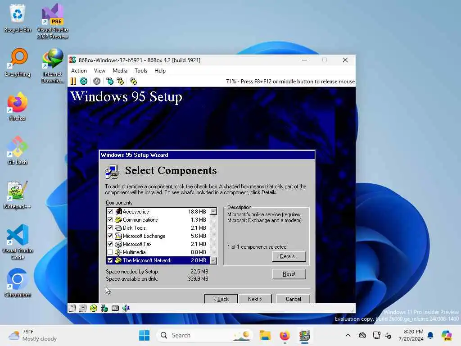Select Git Bash desktop shortcut
The height and width of the screenshot is (346, 461).
tap(18, 150)
